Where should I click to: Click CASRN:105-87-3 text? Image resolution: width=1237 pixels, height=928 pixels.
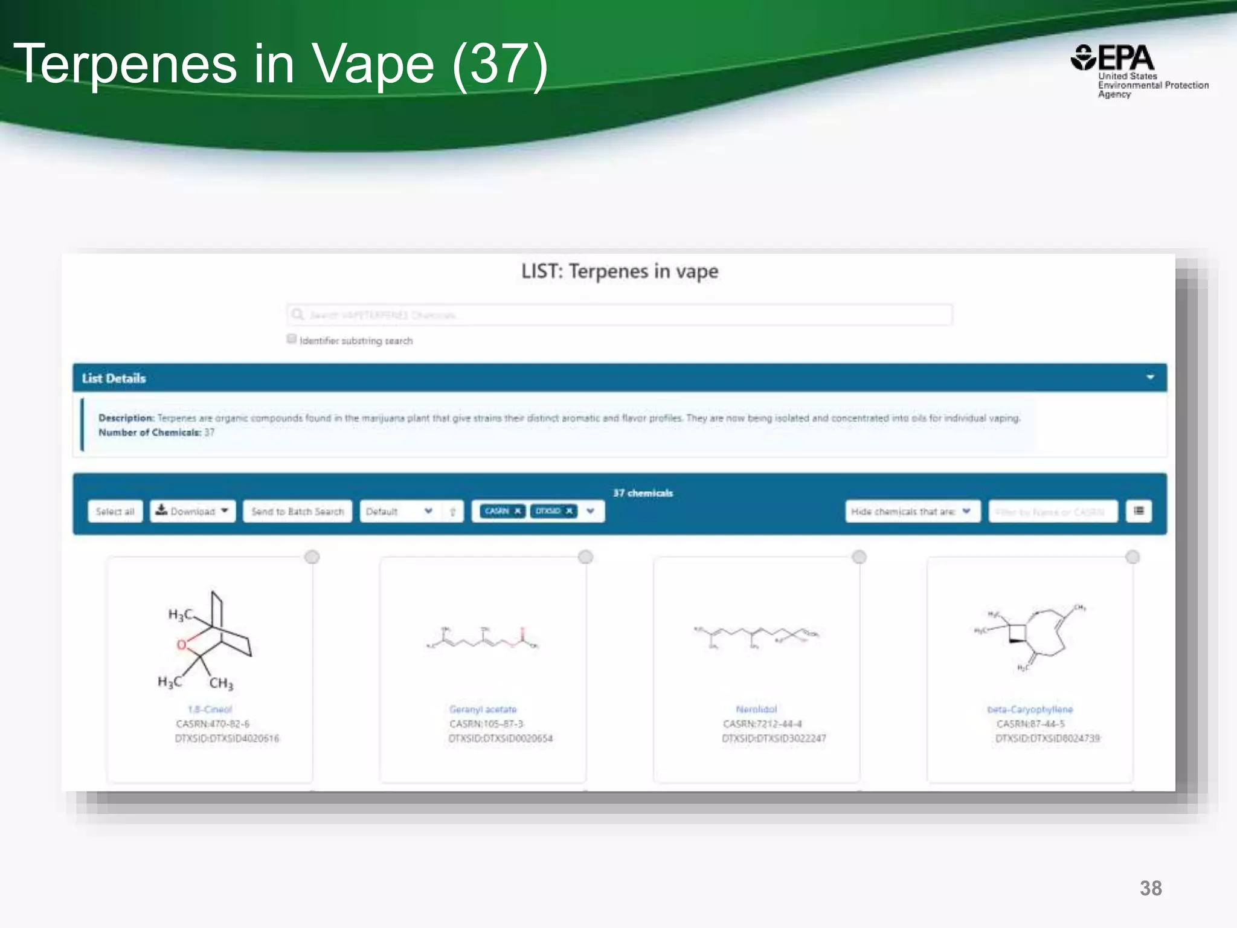486,724
